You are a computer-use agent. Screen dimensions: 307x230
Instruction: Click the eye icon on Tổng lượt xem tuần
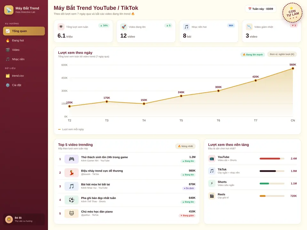61,27
